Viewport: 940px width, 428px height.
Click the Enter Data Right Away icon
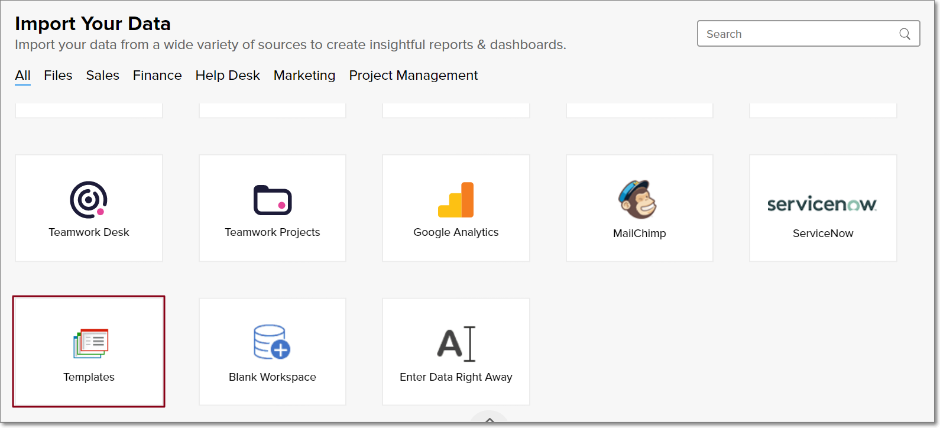456,343
